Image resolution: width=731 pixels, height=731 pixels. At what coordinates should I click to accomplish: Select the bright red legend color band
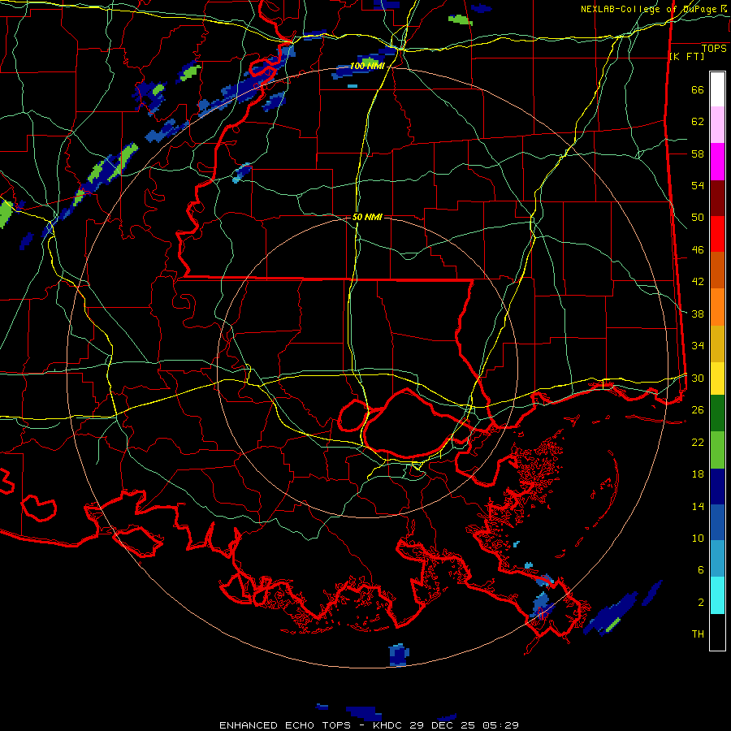[717, 235]
